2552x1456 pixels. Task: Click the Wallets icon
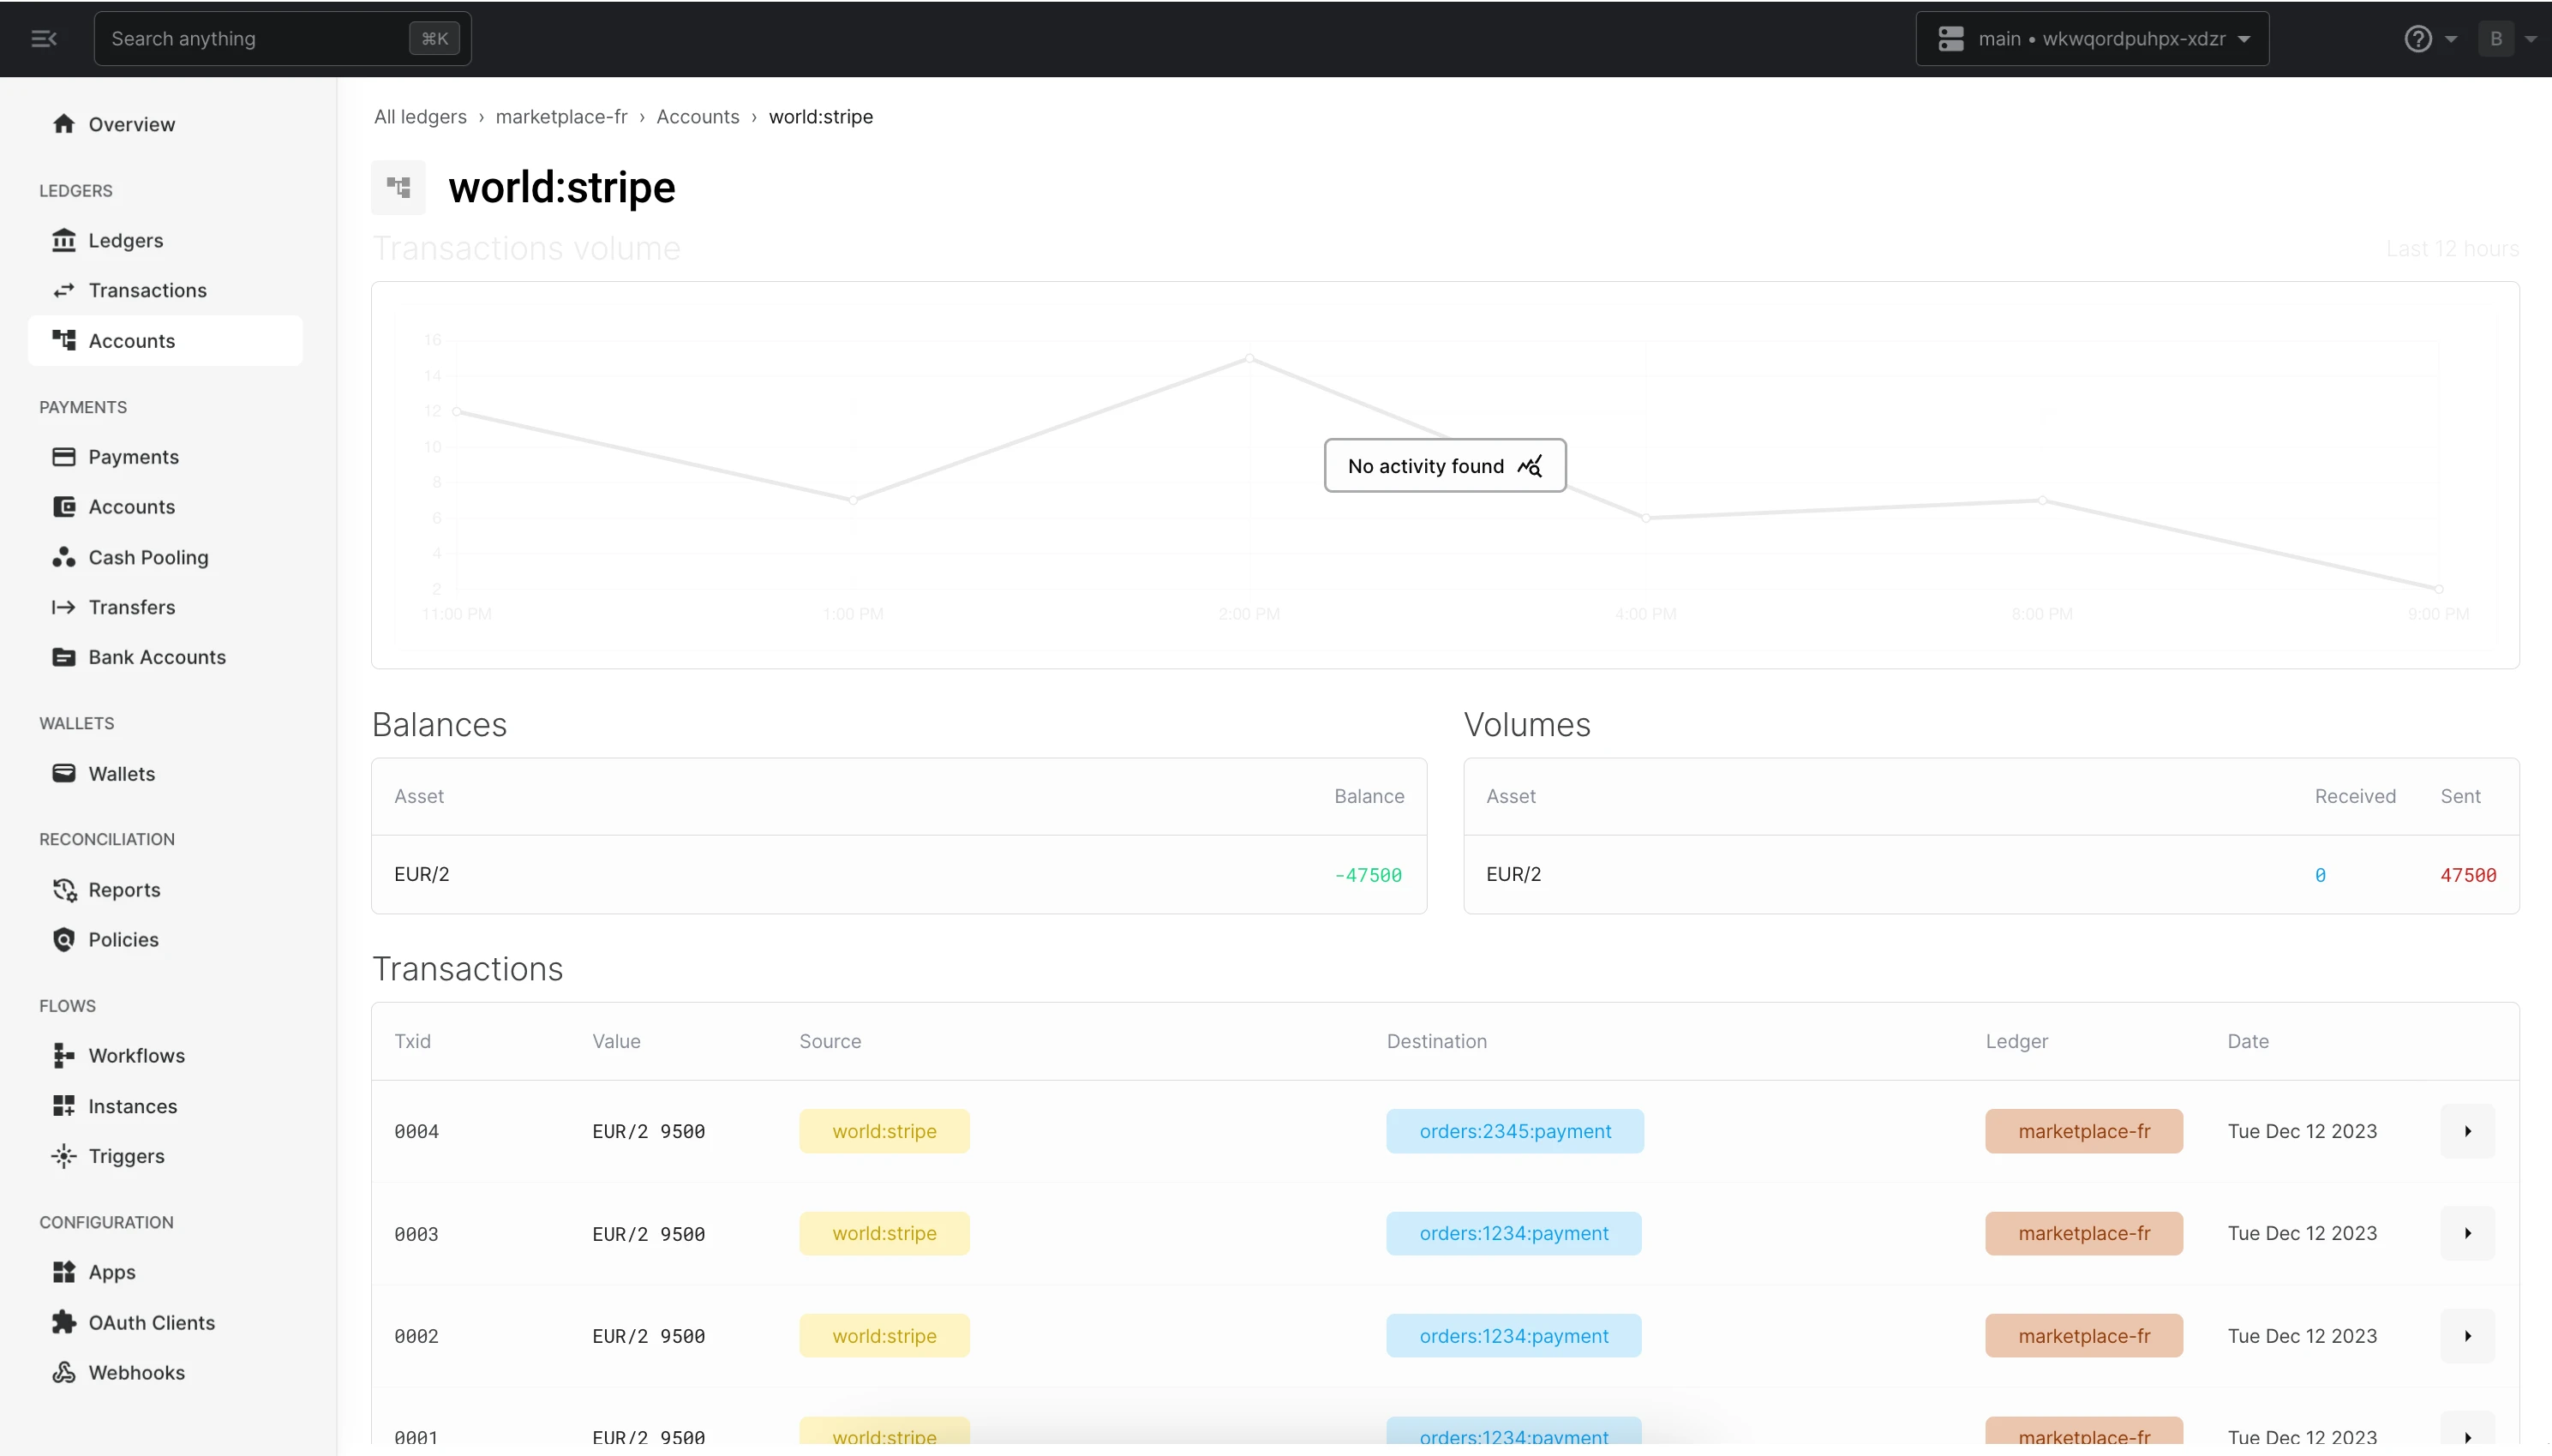(x=64, y=773)
